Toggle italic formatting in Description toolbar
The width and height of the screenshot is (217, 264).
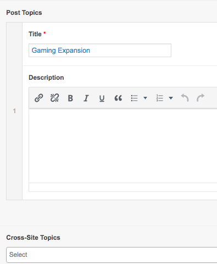[86, 98]
